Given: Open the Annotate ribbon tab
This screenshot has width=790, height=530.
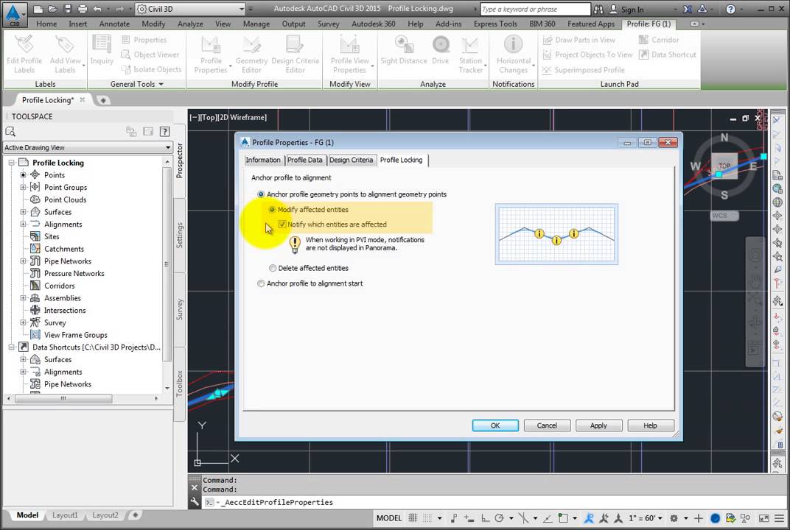Looking at the screenshot, I should point(114,24).
